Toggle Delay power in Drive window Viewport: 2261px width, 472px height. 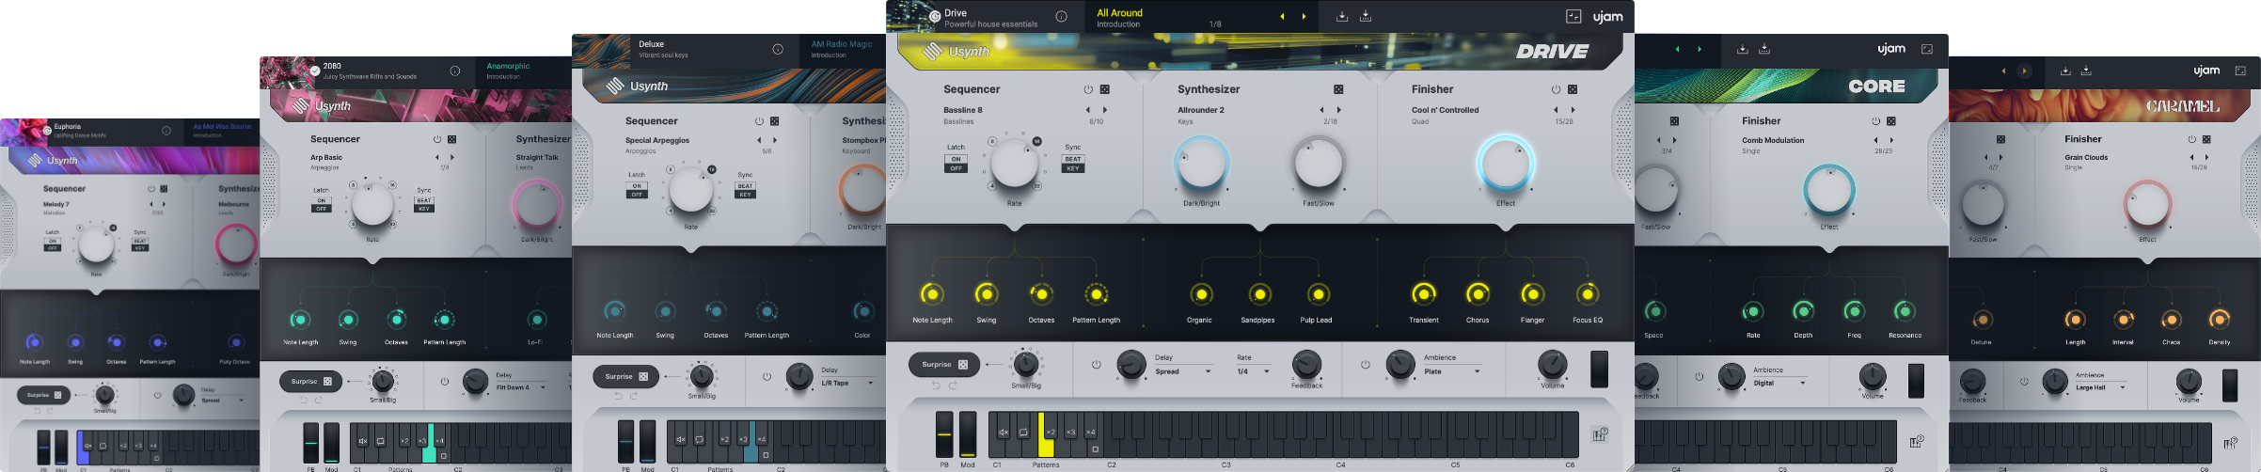click(1096, 364)
